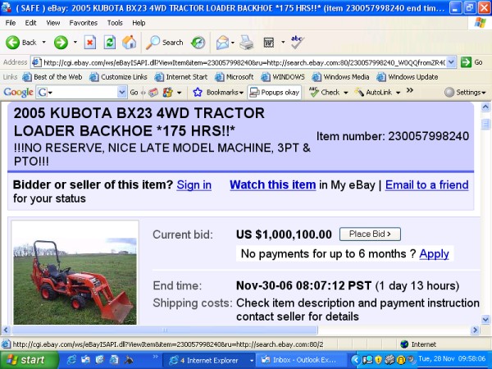This screenshot has width=492, height=369.
Task: Refresh the page with the Refresh icon
Action: coord(110,43)
